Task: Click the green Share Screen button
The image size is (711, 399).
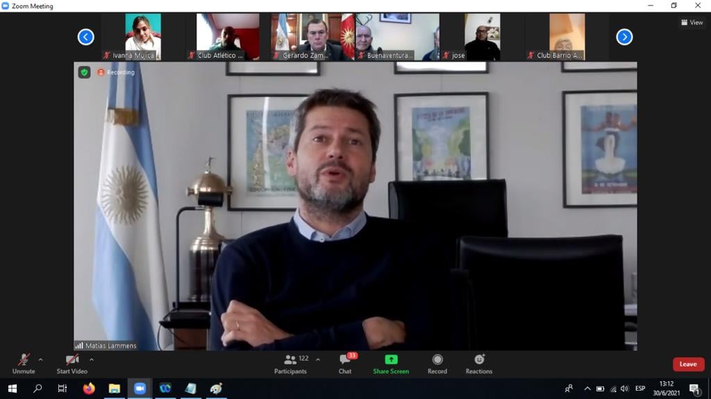Action: tap(391, 363)
